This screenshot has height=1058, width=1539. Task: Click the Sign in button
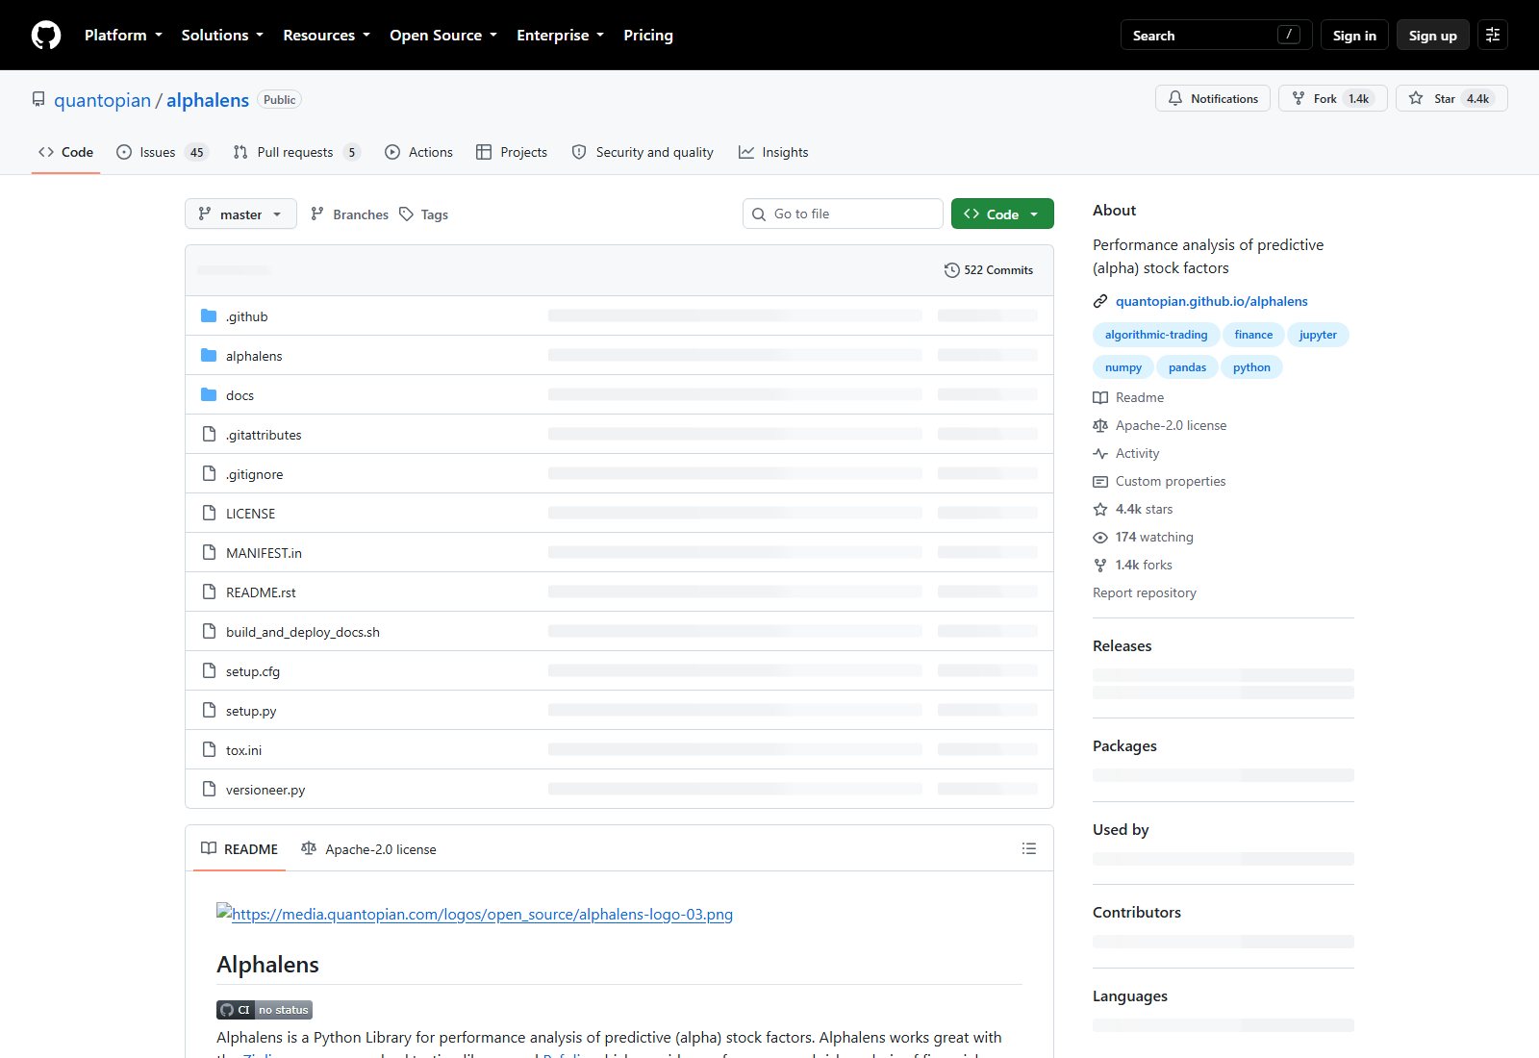pos(1354,36)
